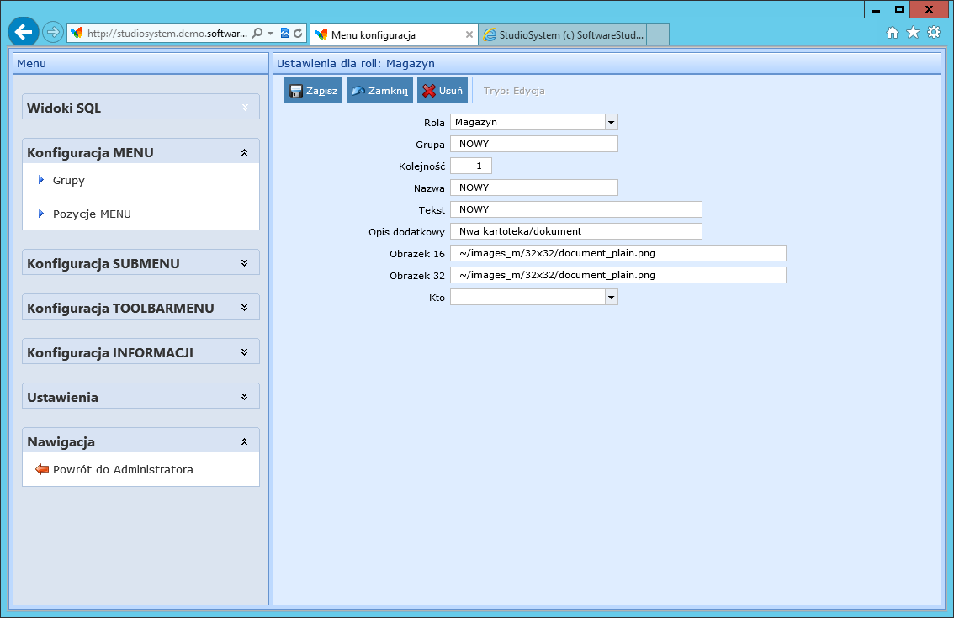Click the compatibility view icon in address bar
Viewport: 954px width, 618px height.
[x=284, y=34]
